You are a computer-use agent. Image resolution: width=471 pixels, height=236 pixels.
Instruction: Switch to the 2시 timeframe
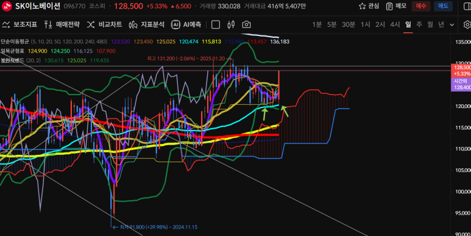pyautogui.click(x=380, y=24)
